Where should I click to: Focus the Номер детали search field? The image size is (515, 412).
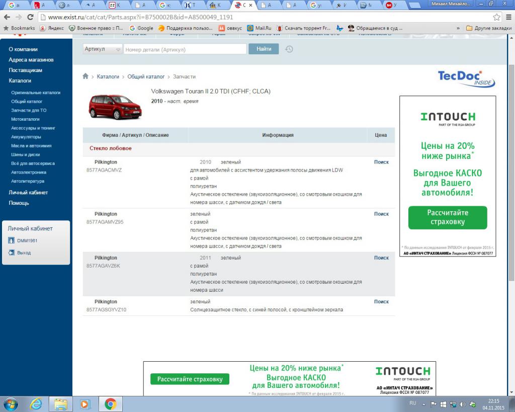point(185,49)
